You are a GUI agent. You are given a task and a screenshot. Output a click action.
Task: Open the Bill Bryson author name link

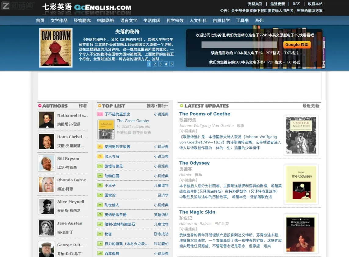click(68, 159)
